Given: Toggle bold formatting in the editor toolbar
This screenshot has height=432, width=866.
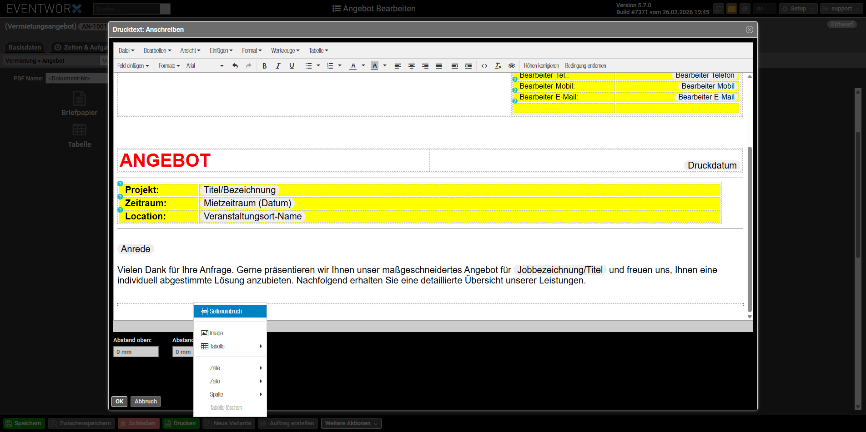Looking at the screenshot, I should pyautogui.click(x=264, y=66).
